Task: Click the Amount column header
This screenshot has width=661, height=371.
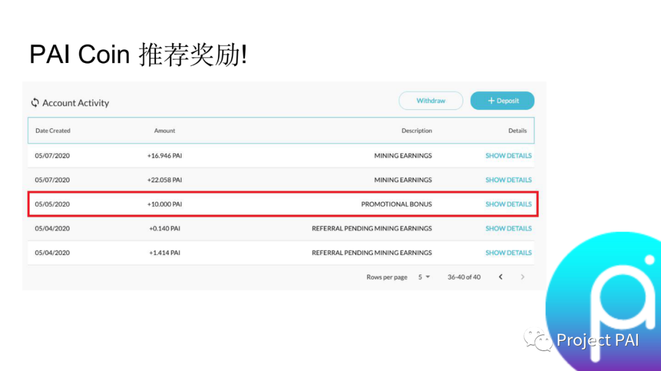Action: pyautogui.click(x=165, y=131)
